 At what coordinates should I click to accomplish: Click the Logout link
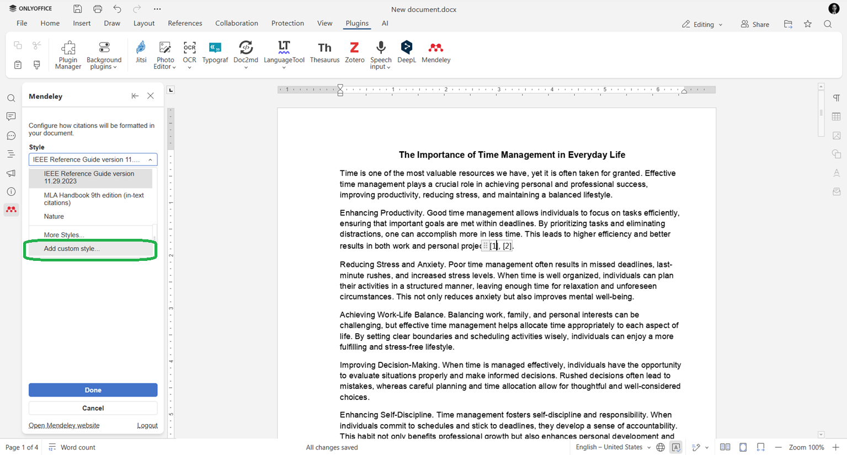[x=147, y=426]
